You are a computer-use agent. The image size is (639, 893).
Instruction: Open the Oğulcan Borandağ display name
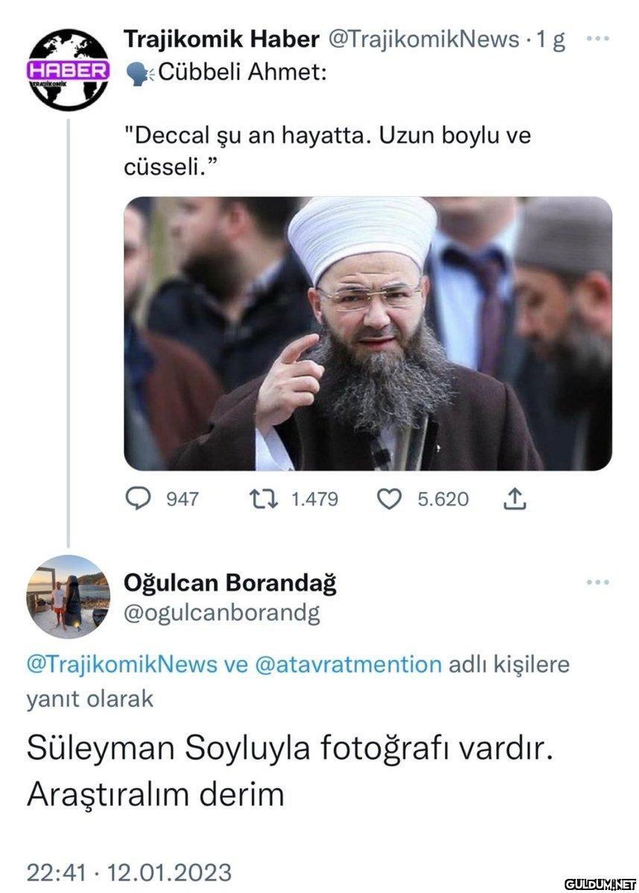click(x=229, y=583)
